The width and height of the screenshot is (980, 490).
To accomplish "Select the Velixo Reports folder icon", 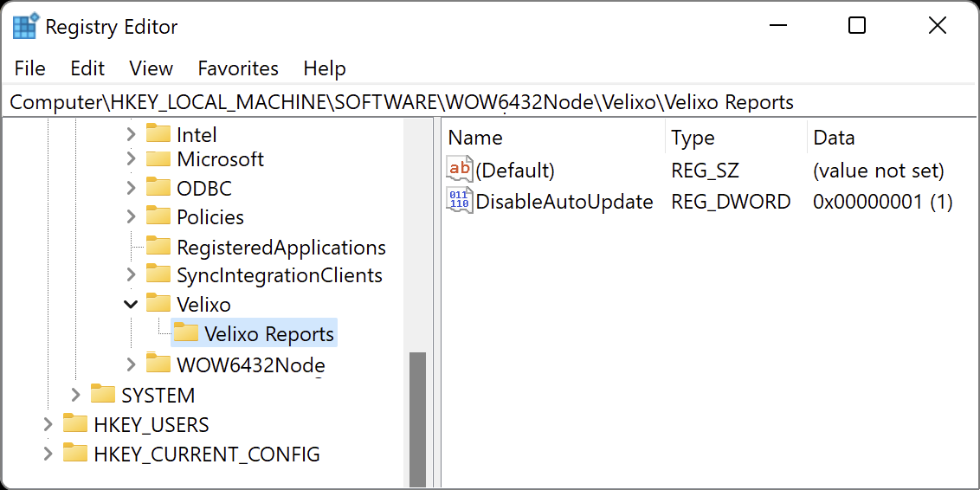I will [x=185, y=333].
